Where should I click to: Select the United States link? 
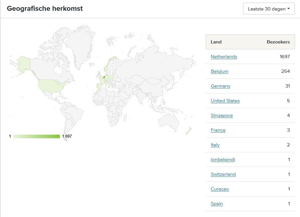[x=225, y=101]
